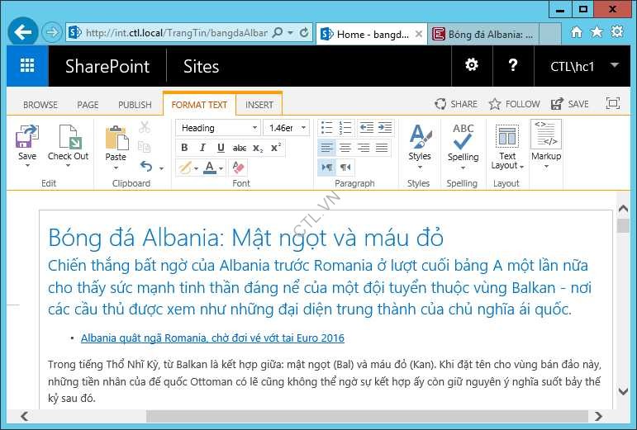This screenshot has height=430, width=637.
Task: Toggle italic text formatting
Action: tap(202, 148)
